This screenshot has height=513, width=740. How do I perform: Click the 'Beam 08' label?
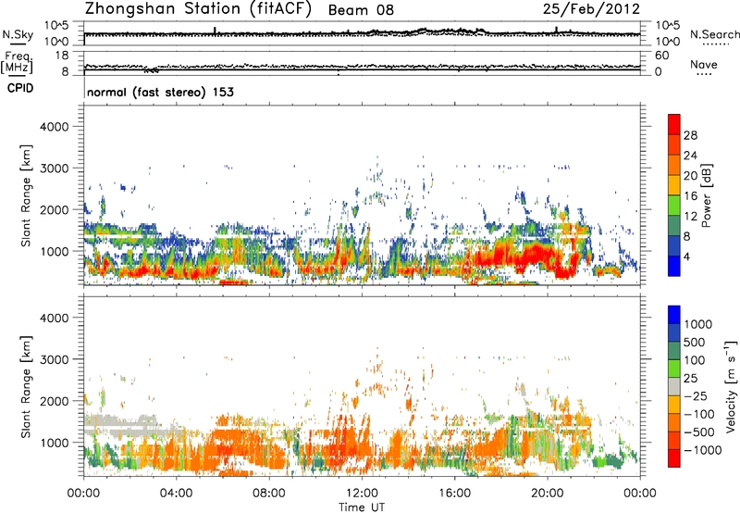click(361, 10)
